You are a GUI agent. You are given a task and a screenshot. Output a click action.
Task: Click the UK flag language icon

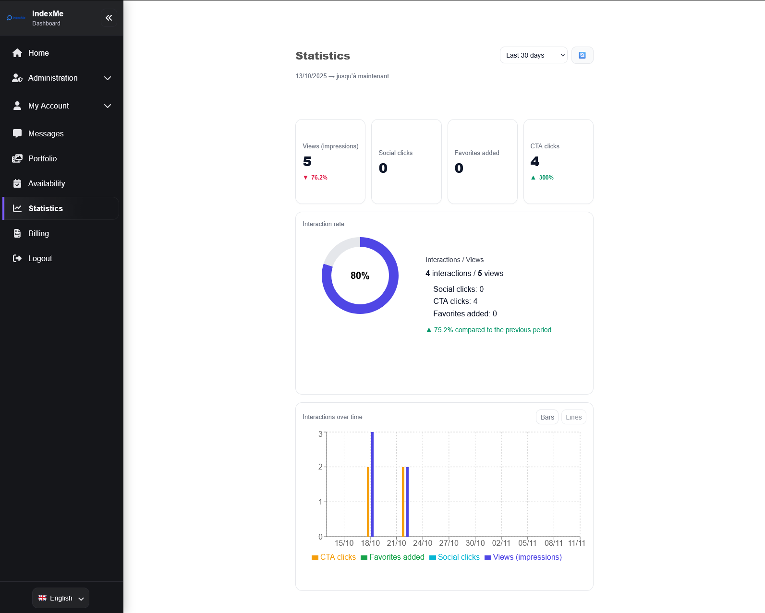[x=42, y=598]
